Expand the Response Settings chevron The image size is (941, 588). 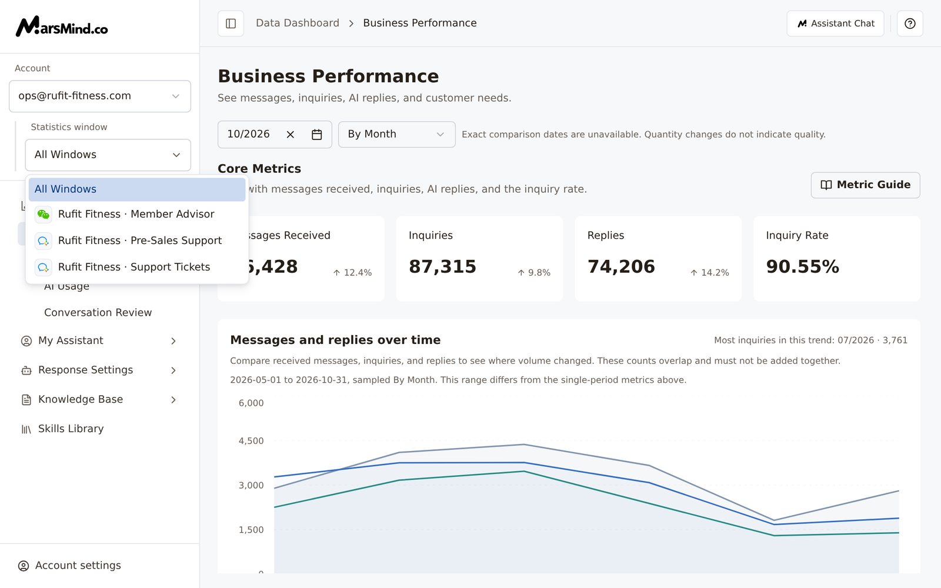(x=173, y=370)
